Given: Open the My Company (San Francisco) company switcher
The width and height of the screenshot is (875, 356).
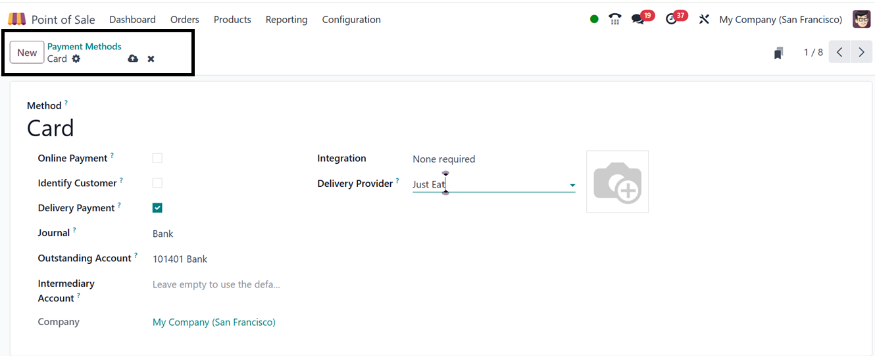Looking at the screenshot, I should click(x=780, y=20).
